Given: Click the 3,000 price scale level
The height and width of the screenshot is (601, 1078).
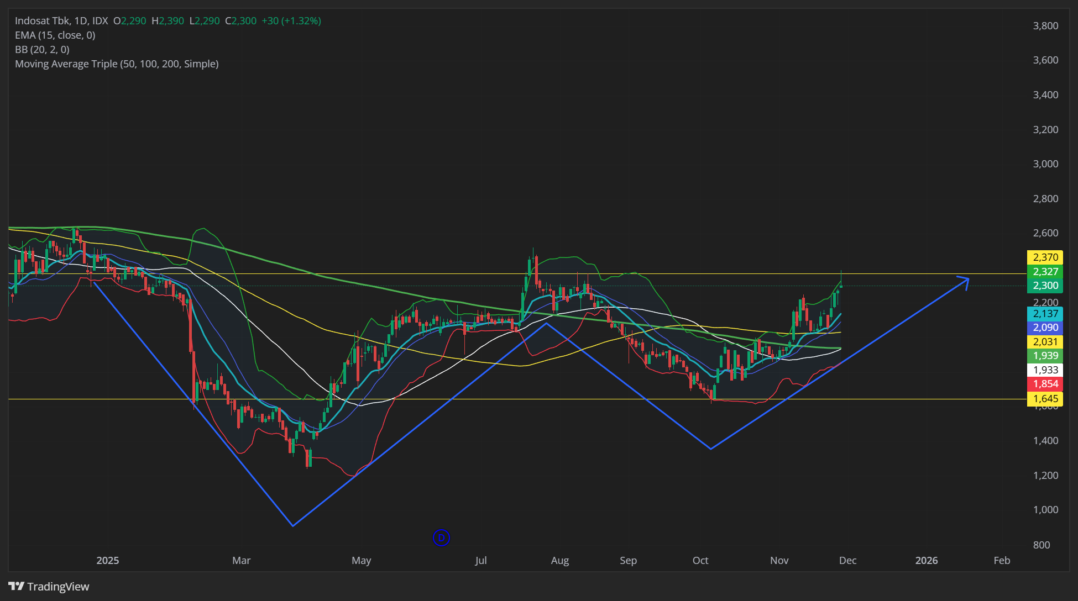Looking at the screenshot, I should pyautogui.click(x=1045, y=164).
